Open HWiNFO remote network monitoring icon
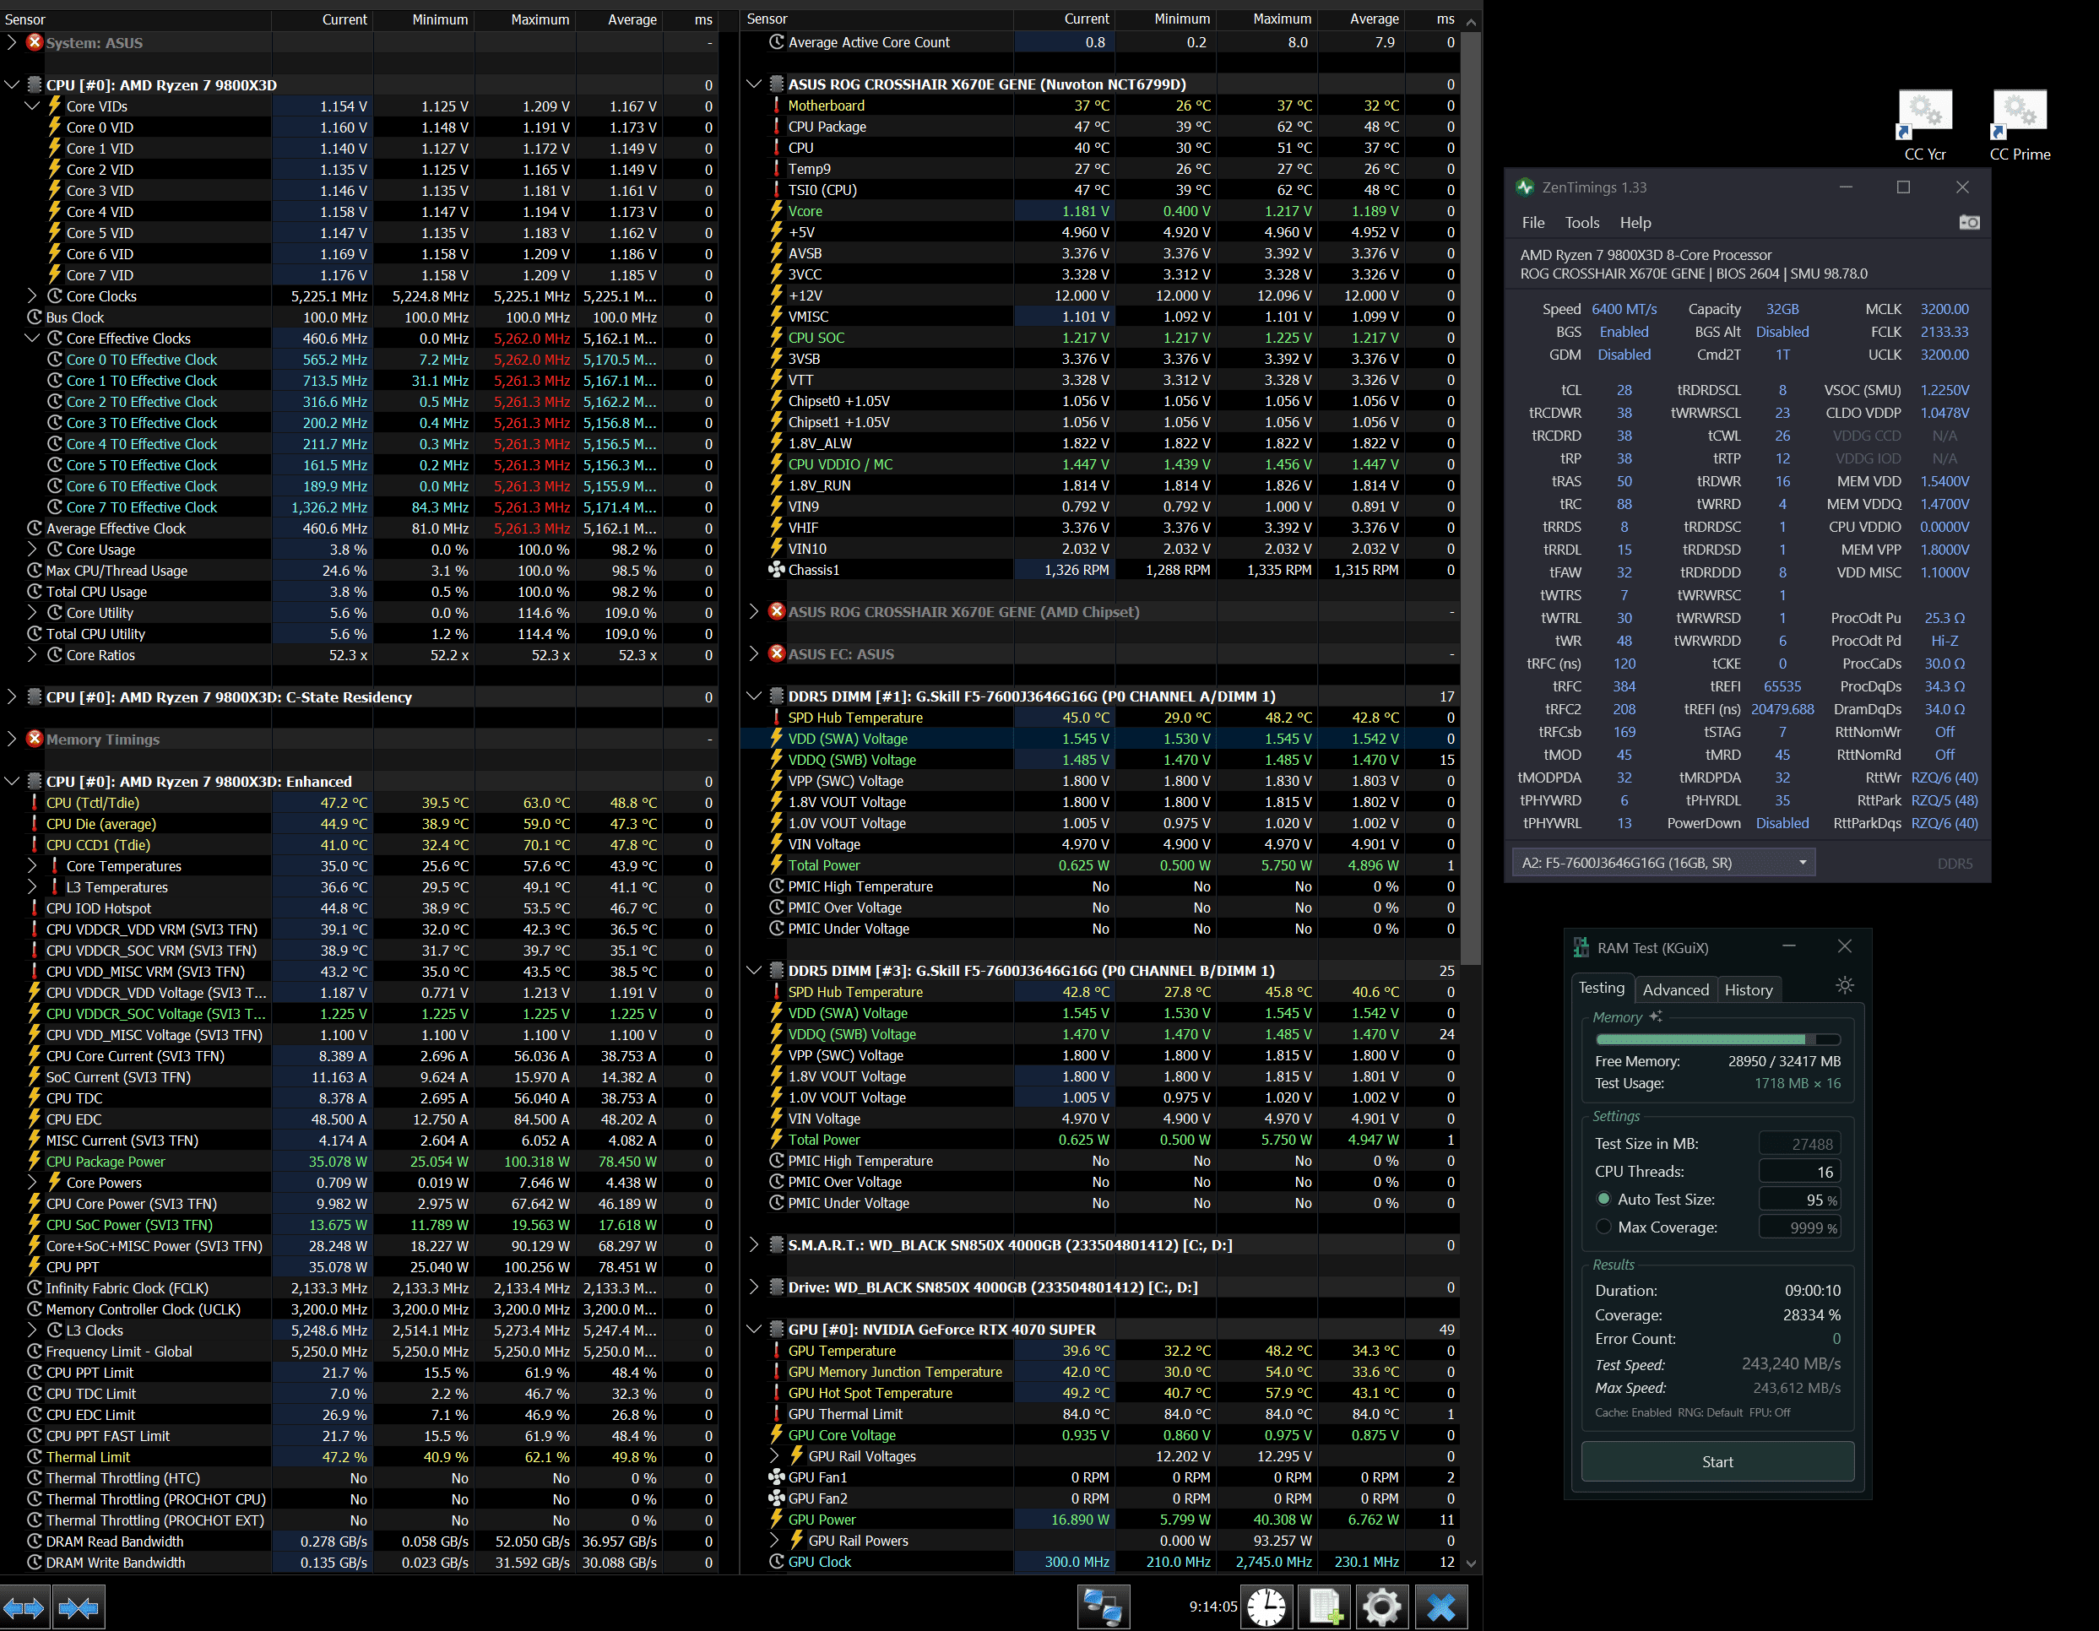This screenshot has height=1631, width=2099. tap(1103, 1607)
